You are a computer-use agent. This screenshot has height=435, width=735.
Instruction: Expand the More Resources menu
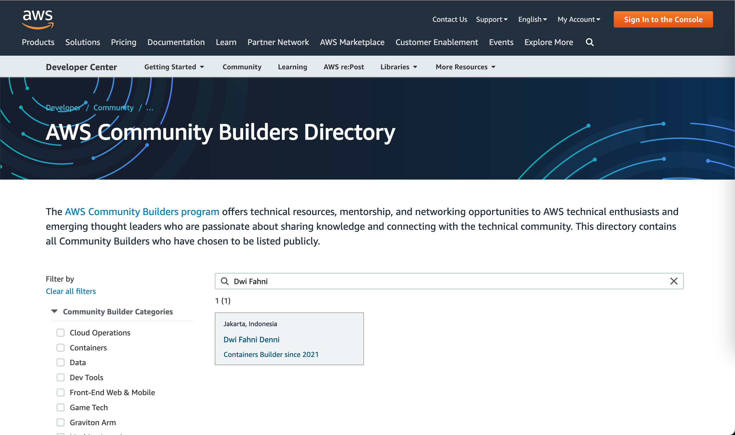pos(465,67)
